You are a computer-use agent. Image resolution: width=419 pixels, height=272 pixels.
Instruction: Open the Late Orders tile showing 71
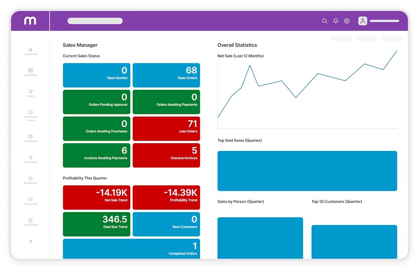coord(166,128)
